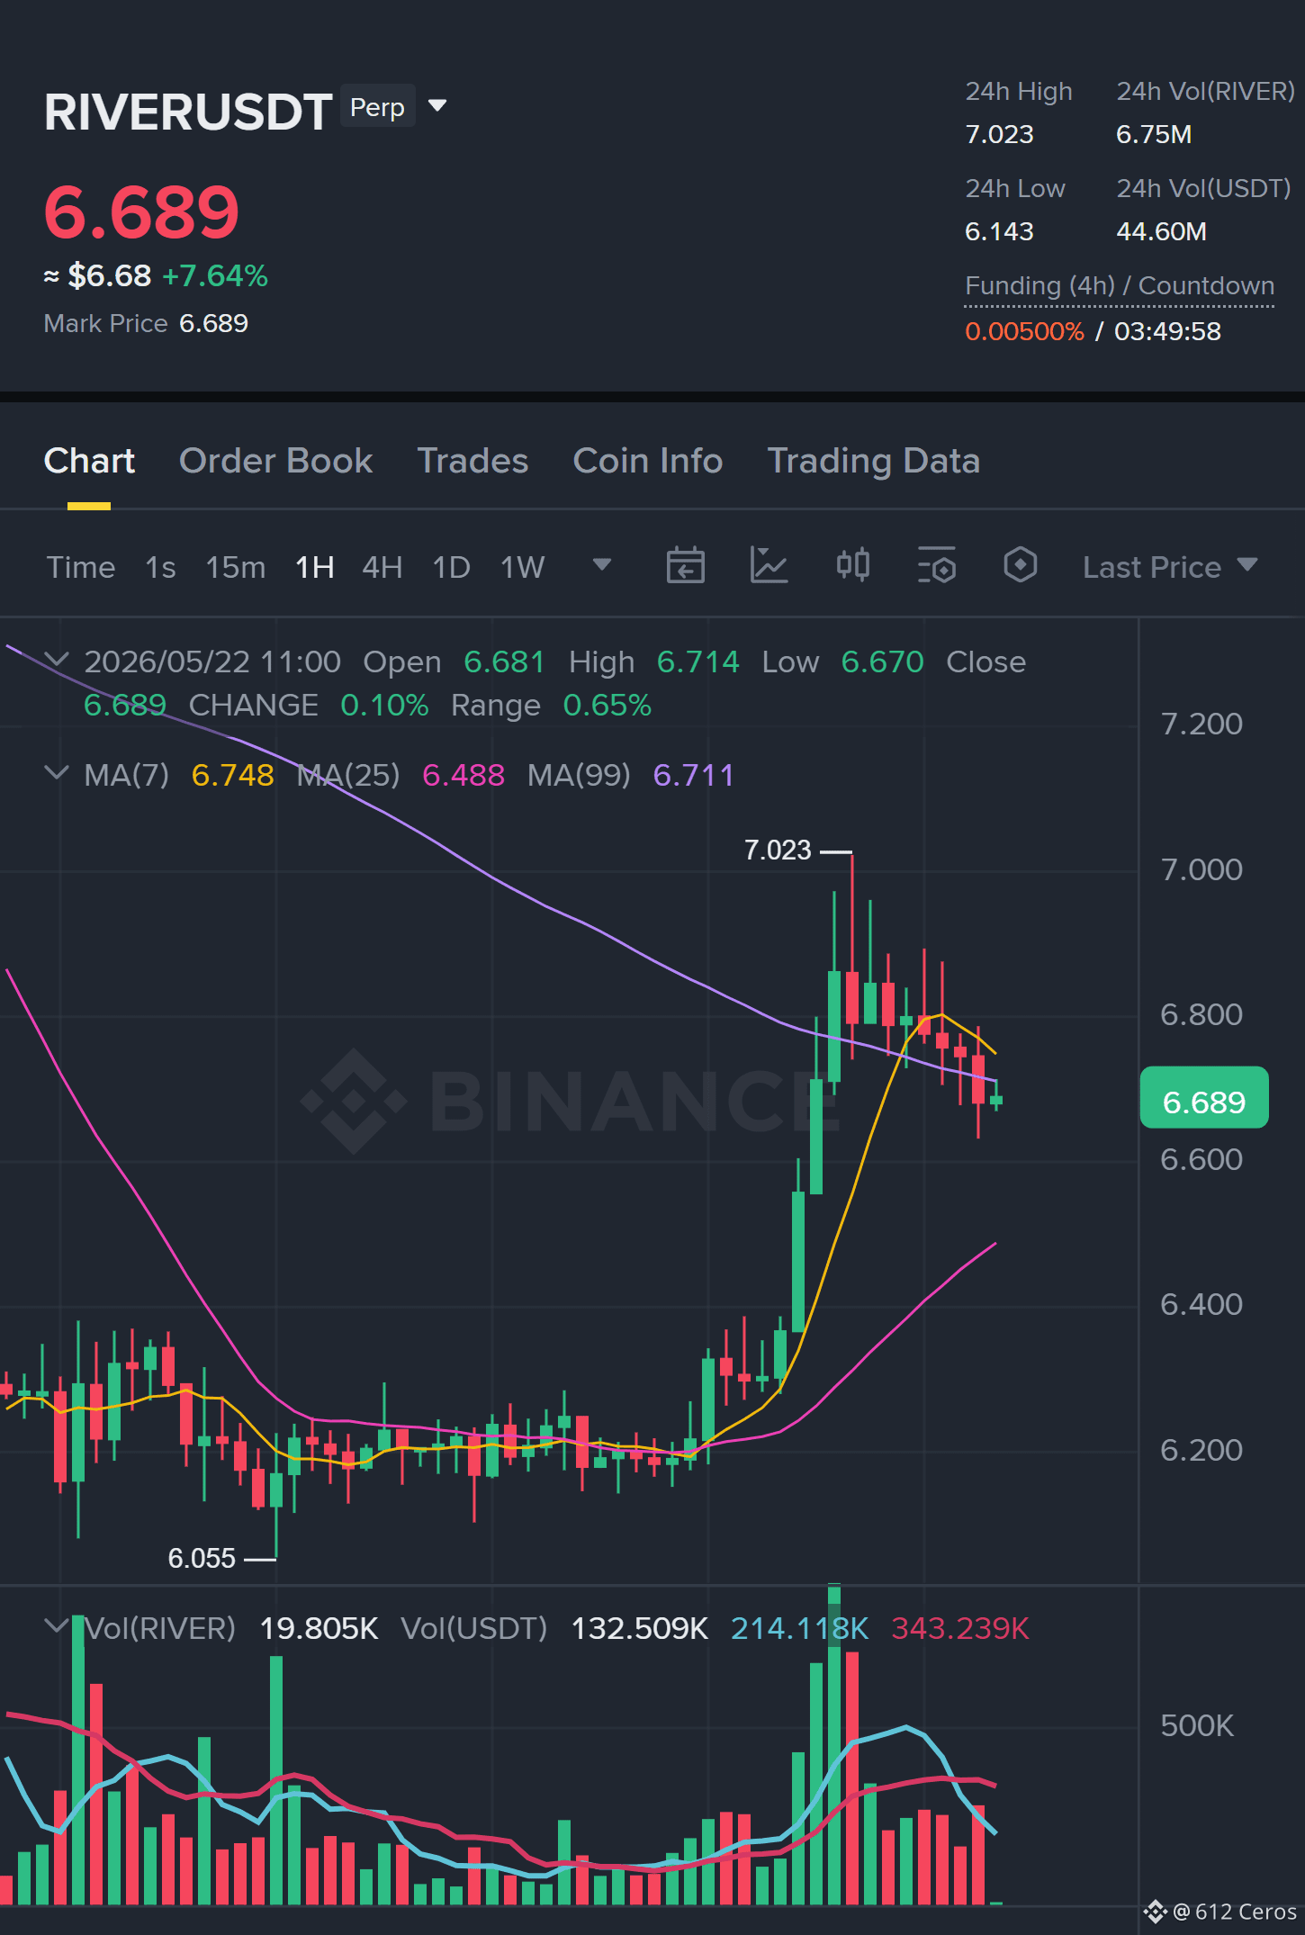1305x1935 pixels.
Task: Open the Last Price dropdown
Action: (x=1169, y=567)
